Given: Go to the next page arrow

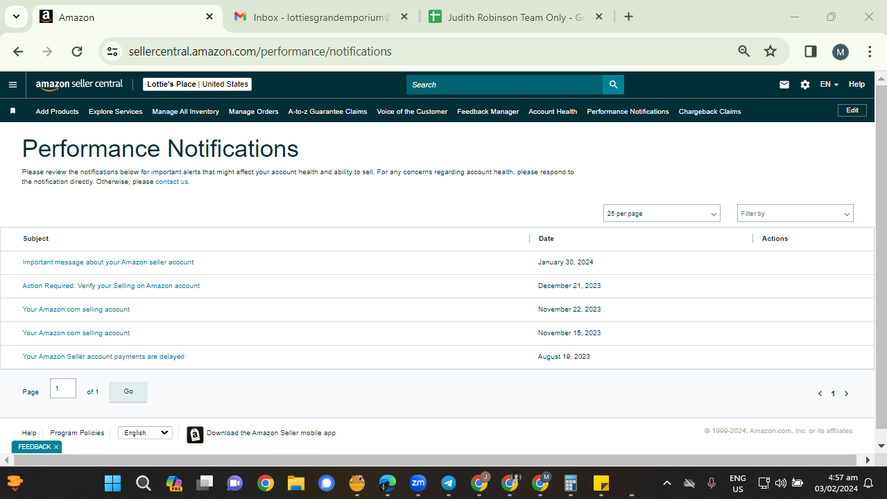Looking at the screenshot, I should point(846,394).
